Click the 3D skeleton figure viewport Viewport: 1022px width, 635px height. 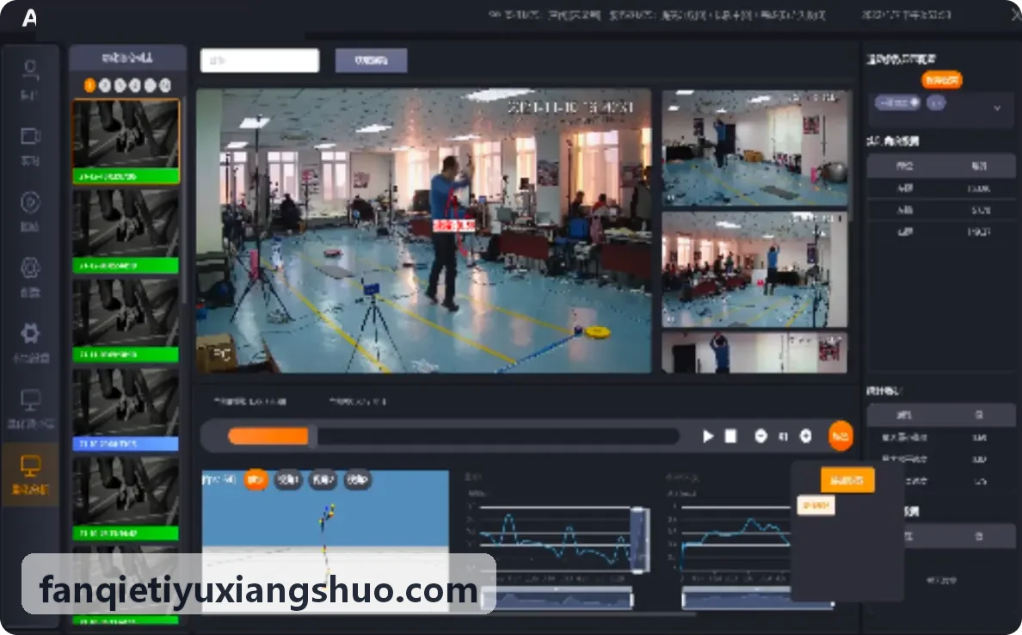[325, 541]
